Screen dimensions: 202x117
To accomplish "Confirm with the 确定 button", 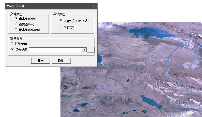I will click(41, 61).
